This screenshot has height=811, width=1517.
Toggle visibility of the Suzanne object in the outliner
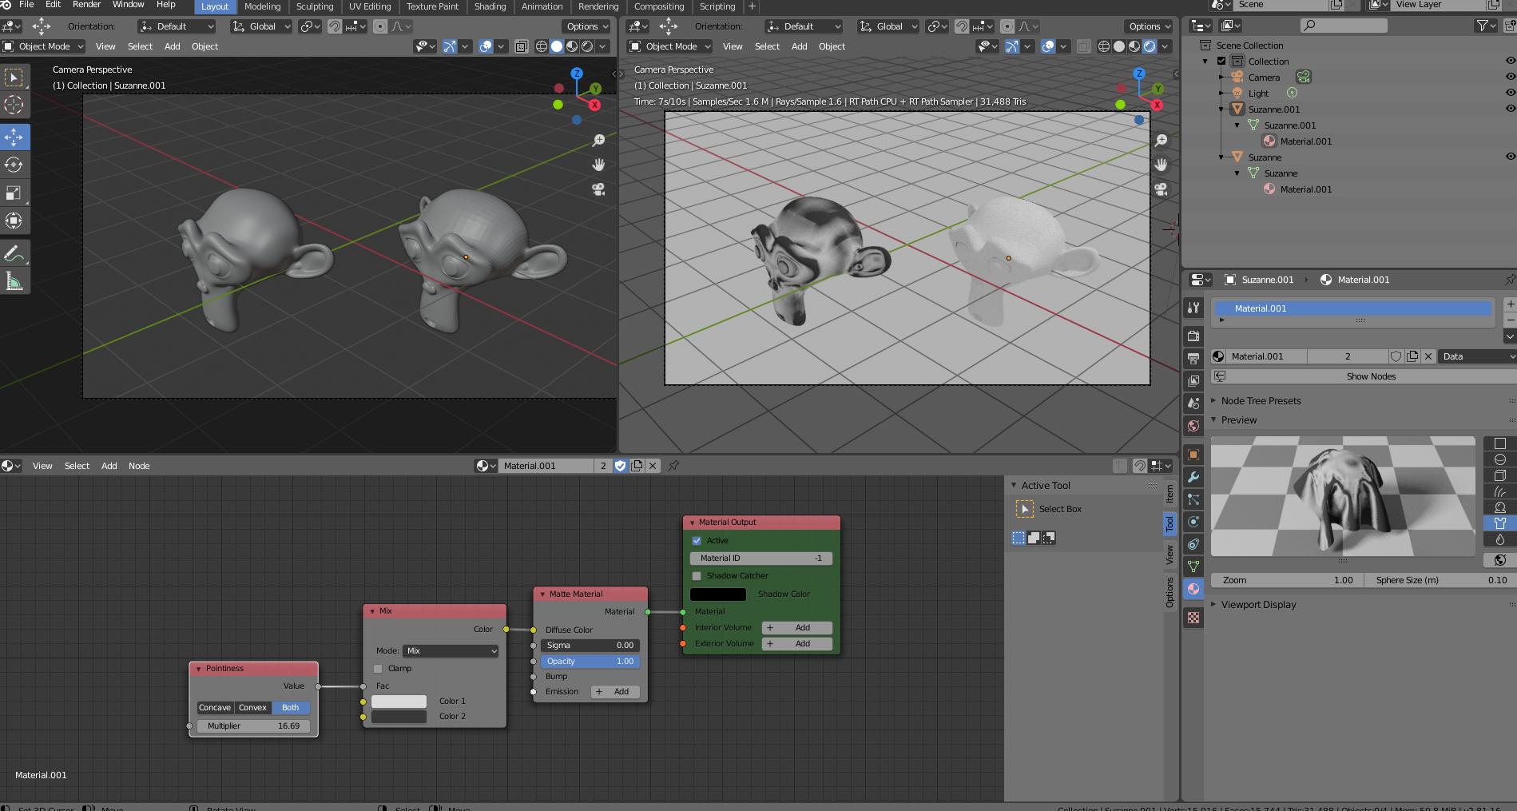pyautogui.click(x=1510, y=157)
